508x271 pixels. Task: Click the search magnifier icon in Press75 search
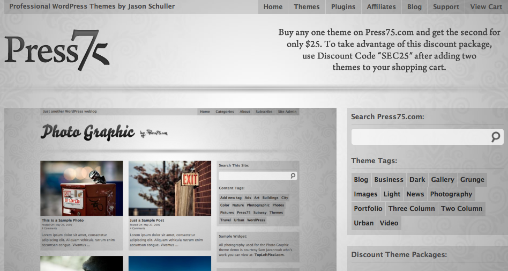coord(495,137)
